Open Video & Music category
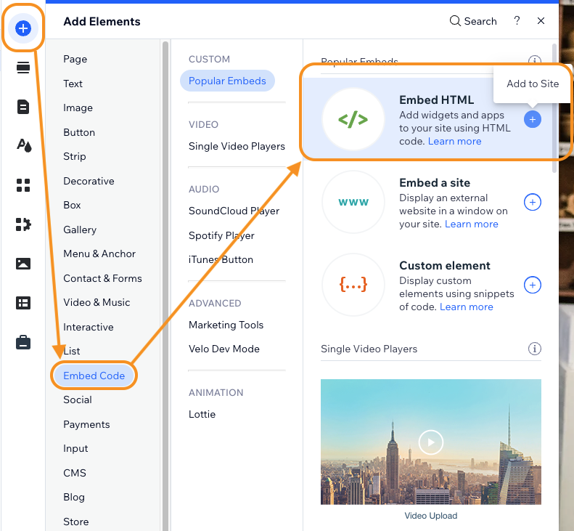 97,302
